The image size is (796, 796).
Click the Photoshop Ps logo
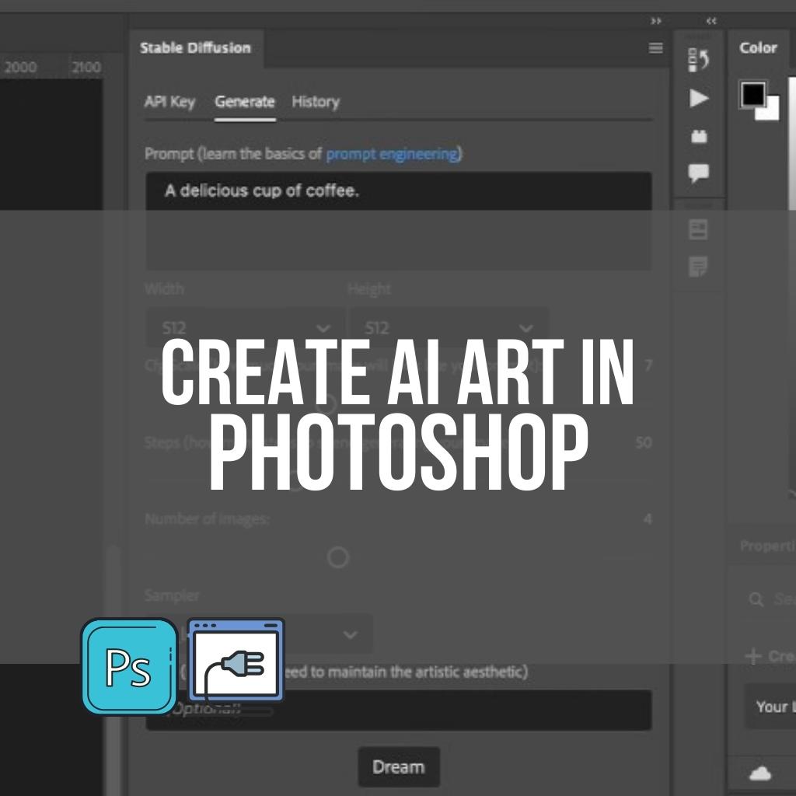(129, 666)
